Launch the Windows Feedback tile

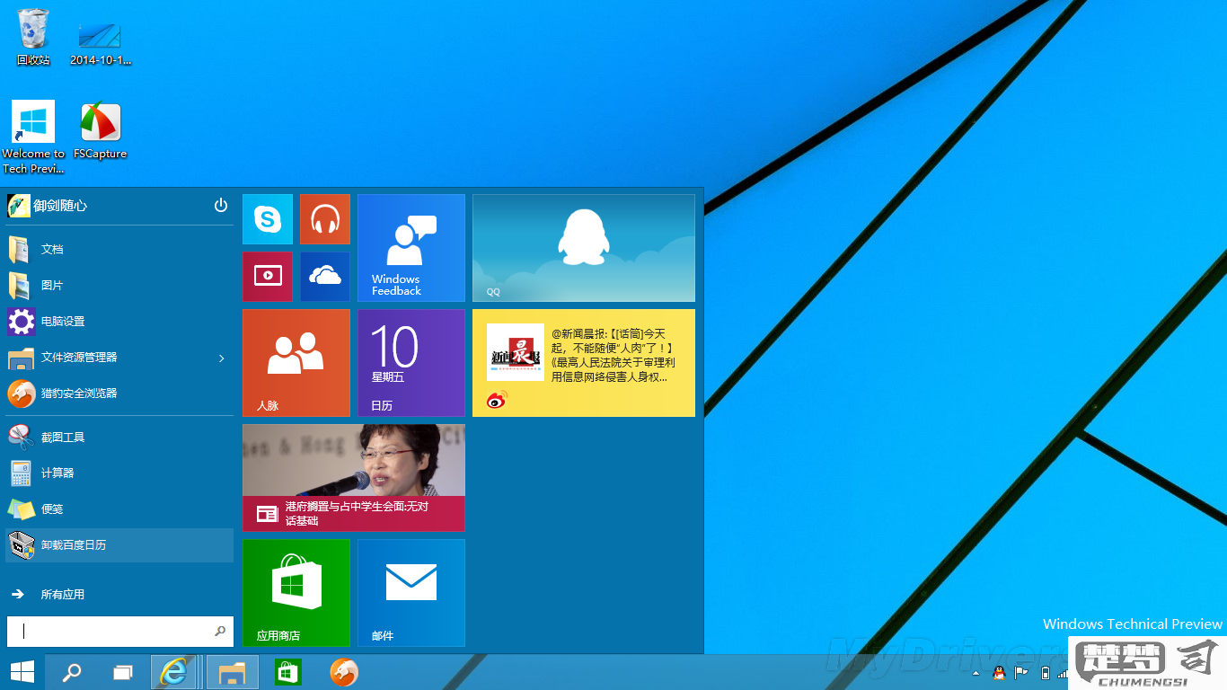[x=411, y=248]
